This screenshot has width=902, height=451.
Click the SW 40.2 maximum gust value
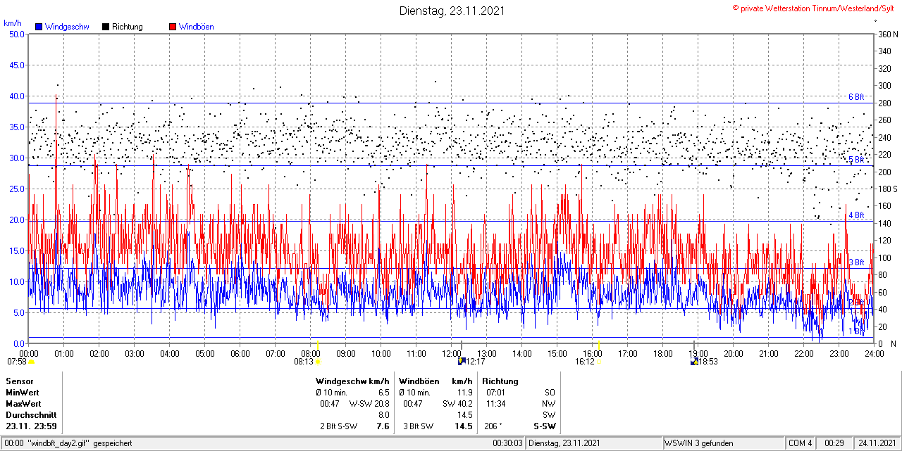[x=457, y=404]
